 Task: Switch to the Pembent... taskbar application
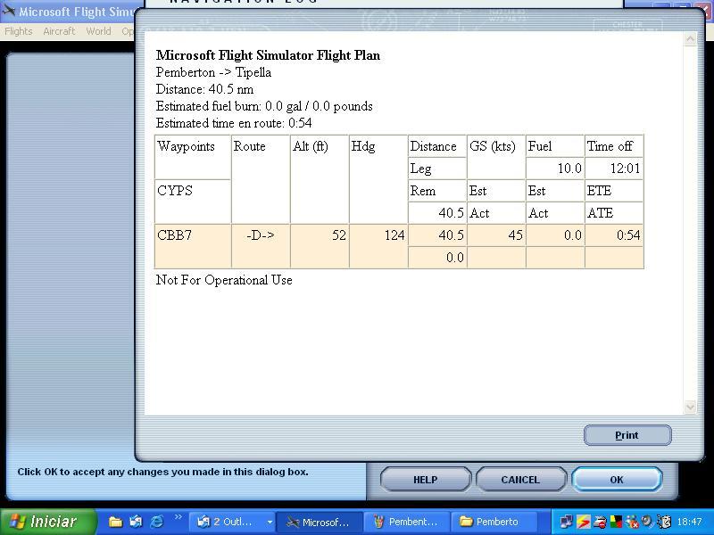406,522
